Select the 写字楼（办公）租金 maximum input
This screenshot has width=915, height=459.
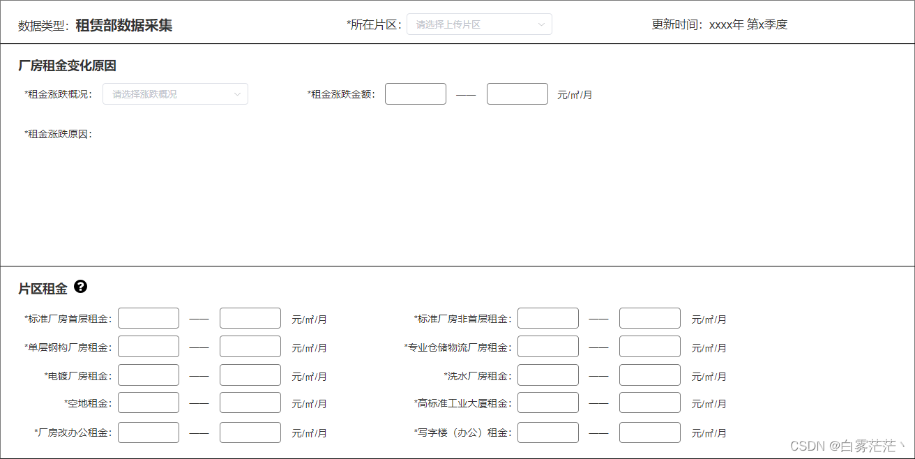pos(650,432)
